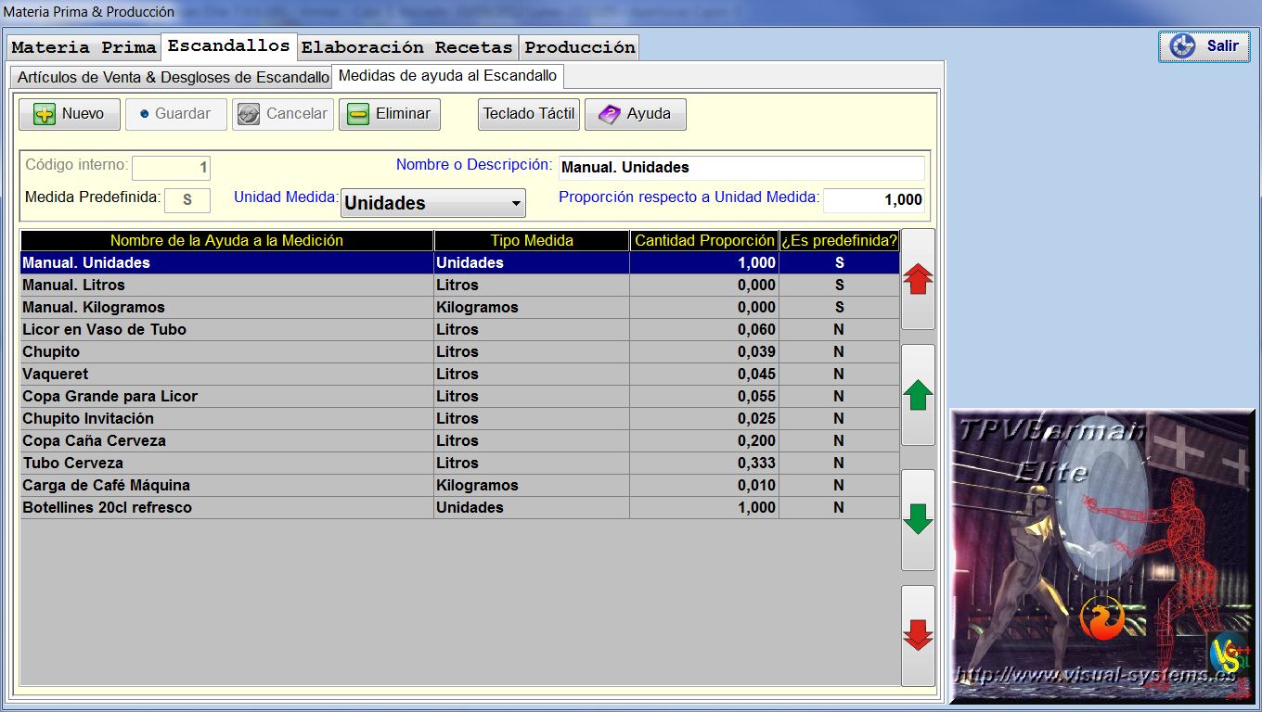The width and height of the screenshot is (1262, 712).
Task: Open Elaboración Recetas tab
Action: (x=406, y=47)
